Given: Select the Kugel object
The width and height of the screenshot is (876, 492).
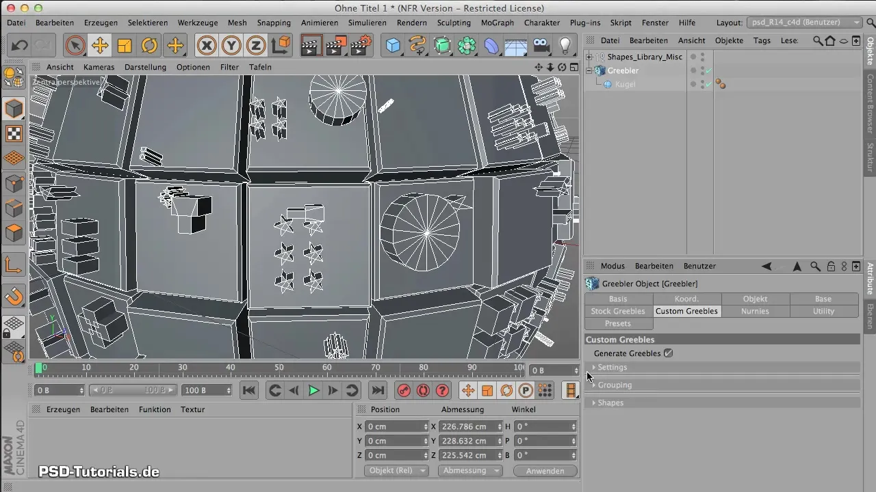Looking at the screenshot, I should [625, 84].
